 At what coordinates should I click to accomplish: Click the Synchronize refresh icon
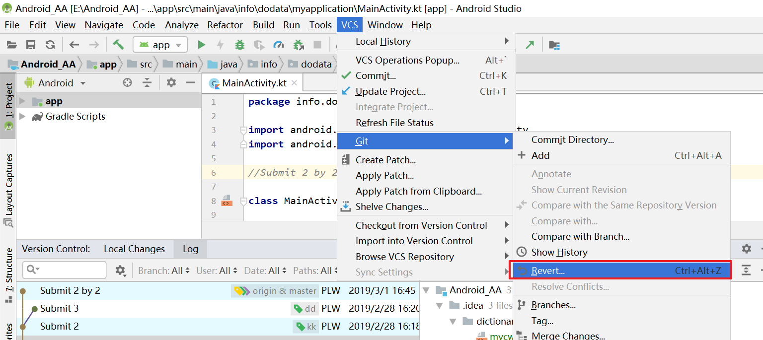pos(50,45)
